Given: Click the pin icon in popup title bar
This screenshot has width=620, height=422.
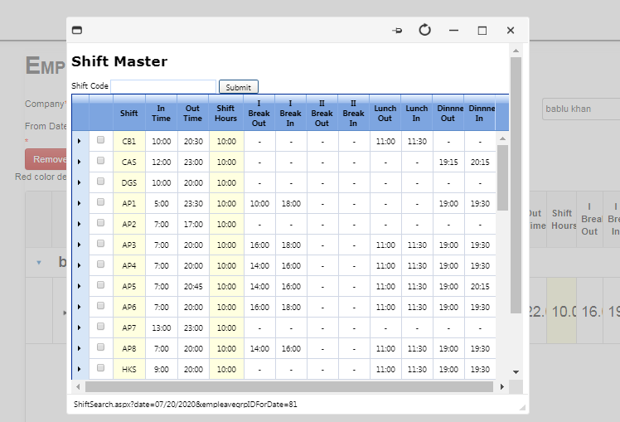Looking at the screenshot, I should click(x=397, y=31).
